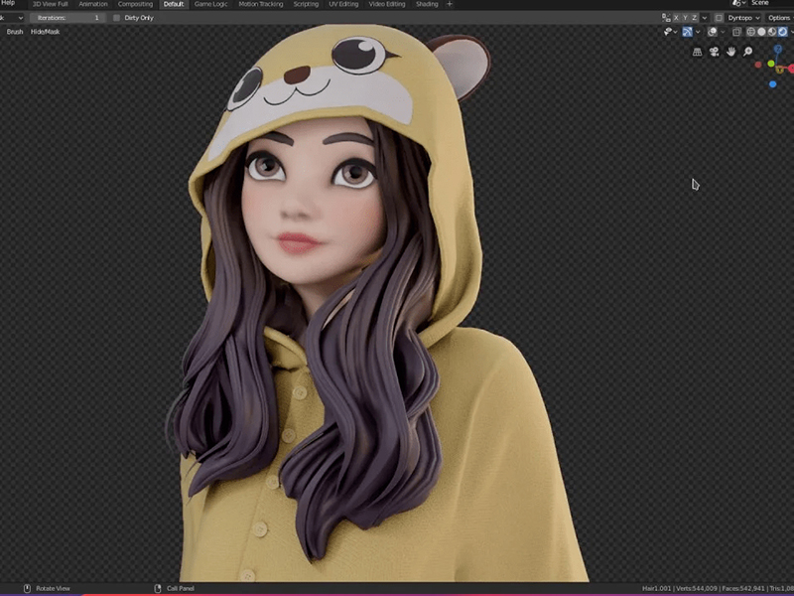Click the camera view icon
This screenshot has width=794, height=596.
pyautogui.click(x=714, y=51)
